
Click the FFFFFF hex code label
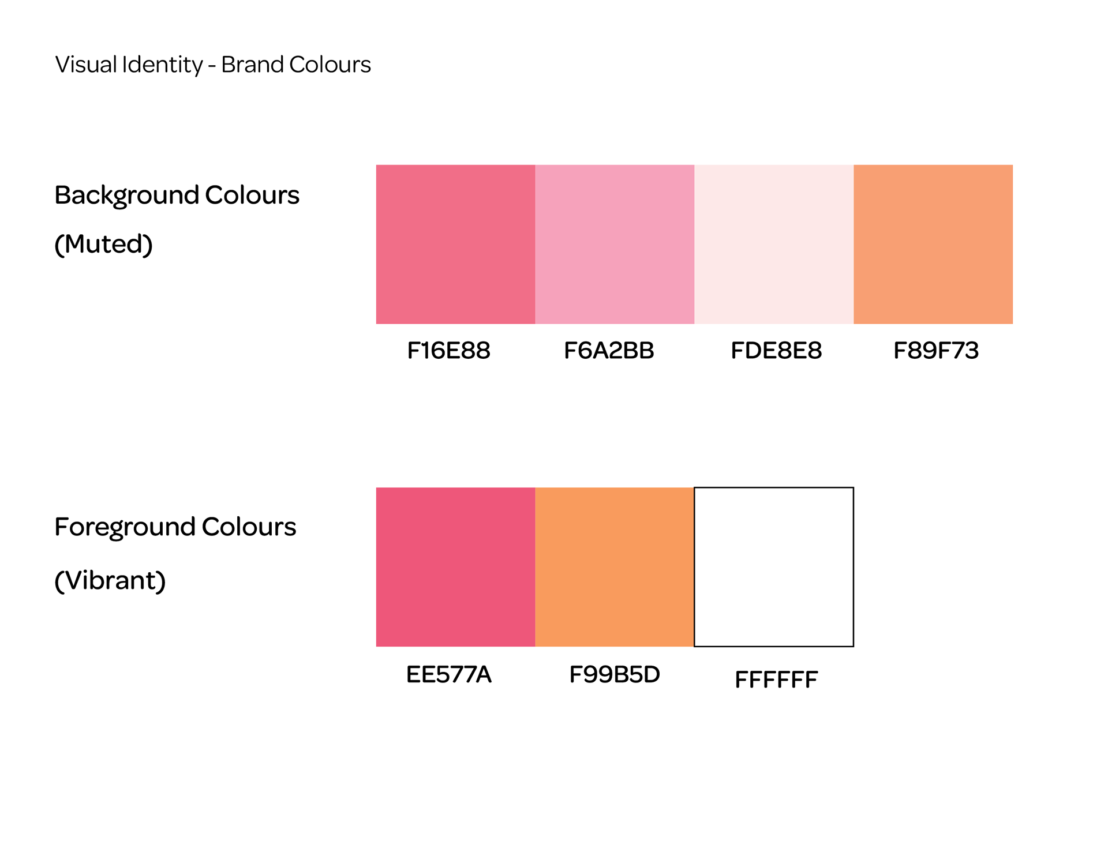click(776, 679)
